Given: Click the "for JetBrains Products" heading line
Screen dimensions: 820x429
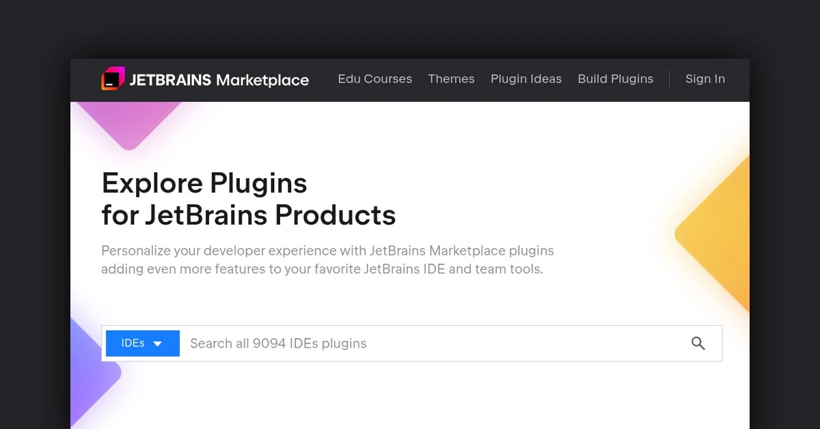Looking at the screenshot, I should tap(248, 215).
